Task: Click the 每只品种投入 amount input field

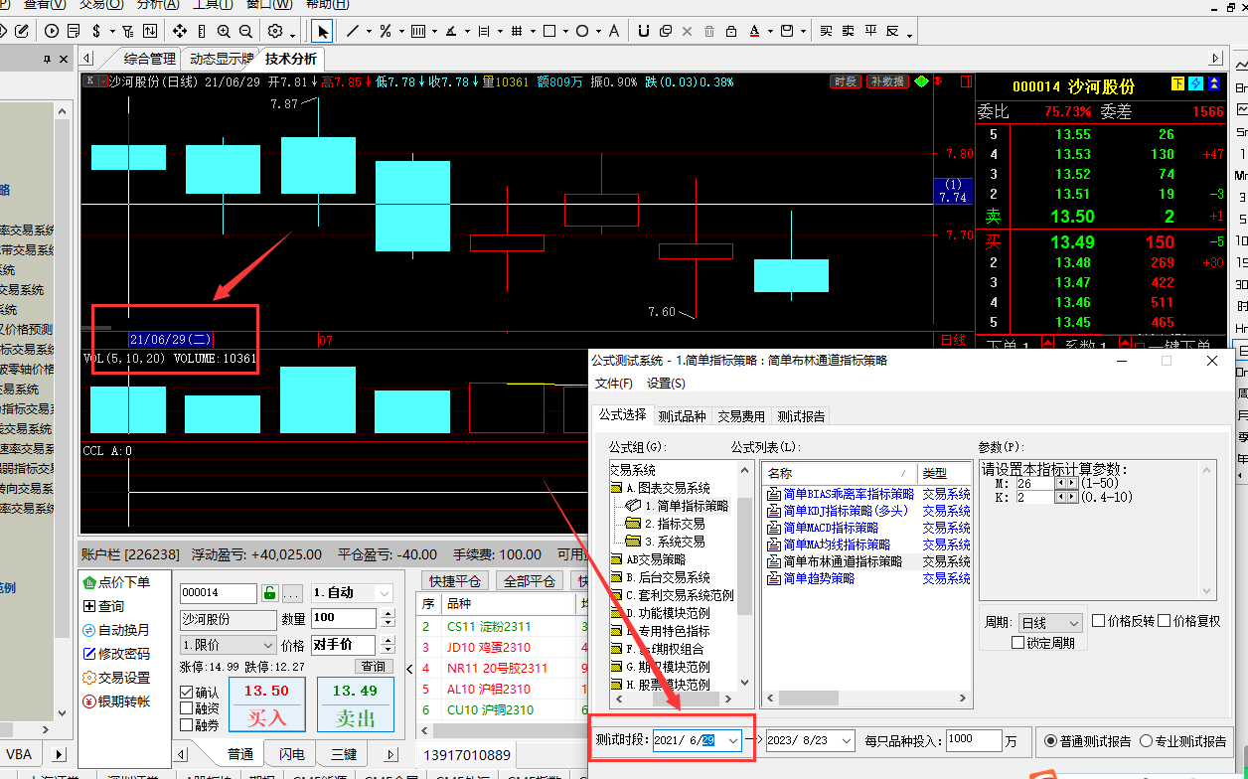Action: tap(973, 740)
